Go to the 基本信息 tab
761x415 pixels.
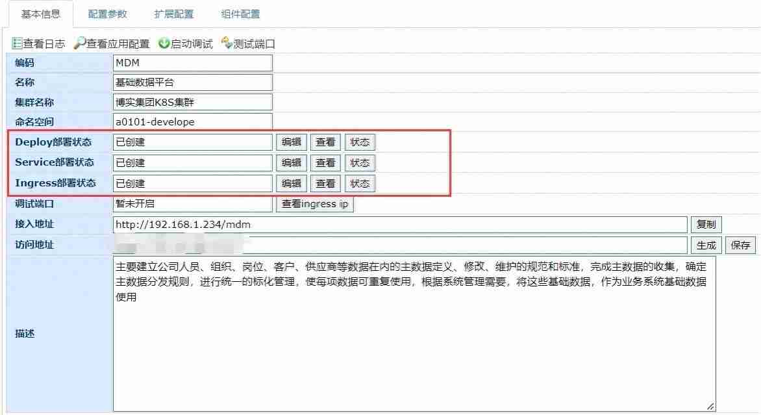[41, 14]
